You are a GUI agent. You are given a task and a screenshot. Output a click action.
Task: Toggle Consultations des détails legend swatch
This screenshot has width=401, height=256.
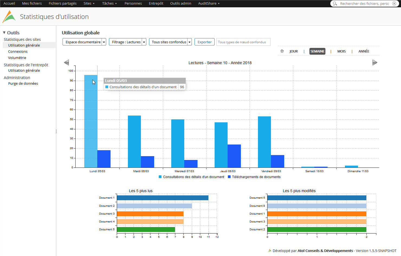[160, 177]
